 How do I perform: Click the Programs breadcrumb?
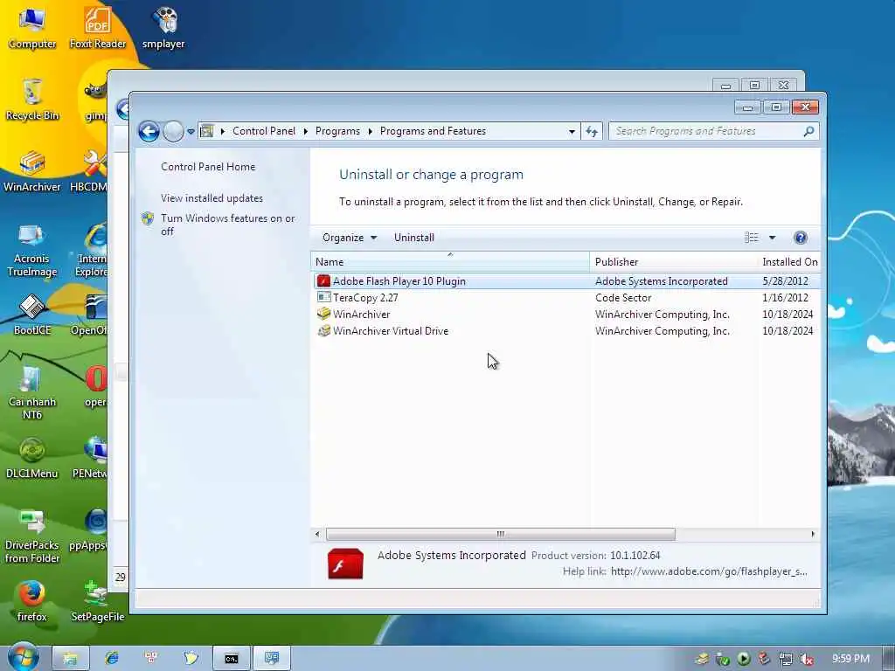[x=337, y=131]
